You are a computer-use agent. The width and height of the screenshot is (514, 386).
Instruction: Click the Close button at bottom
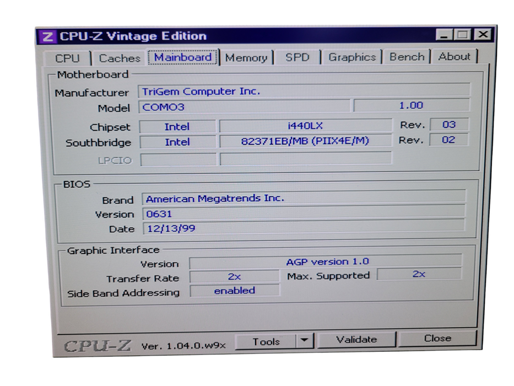coord(437,339)
